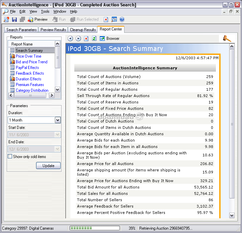Click reports list scroll down arrow

pyautogui.click(x=58, y=90)
